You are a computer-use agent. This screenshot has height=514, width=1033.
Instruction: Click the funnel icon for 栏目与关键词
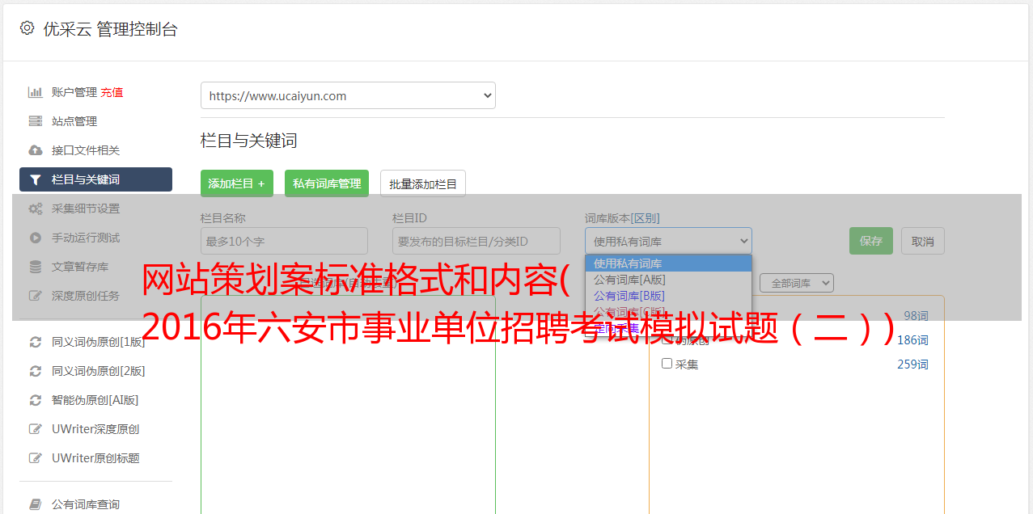pos(36,179)
